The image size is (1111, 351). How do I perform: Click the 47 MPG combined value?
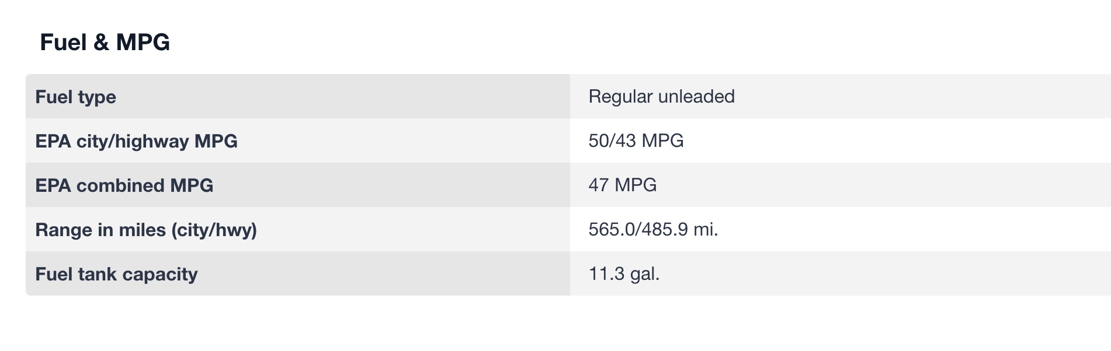coord(622,185)
